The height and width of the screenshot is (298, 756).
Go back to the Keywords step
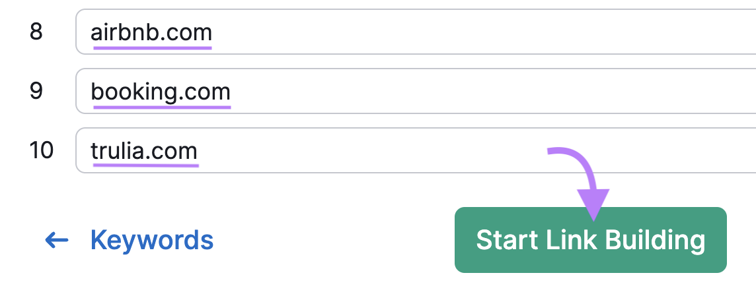coord(151,241)
